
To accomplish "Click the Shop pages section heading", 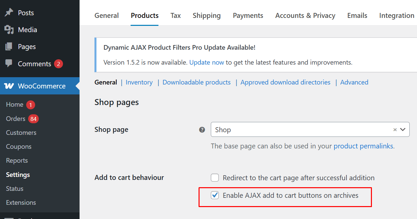I will (x=117, y=102).
